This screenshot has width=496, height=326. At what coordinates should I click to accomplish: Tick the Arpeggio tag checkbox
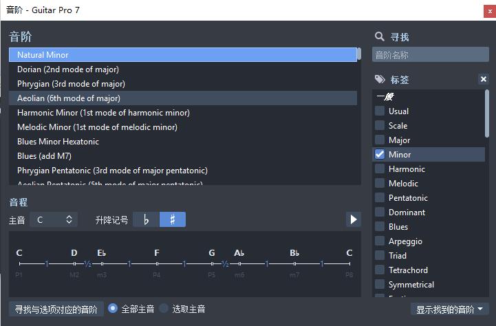click(380, 241)
